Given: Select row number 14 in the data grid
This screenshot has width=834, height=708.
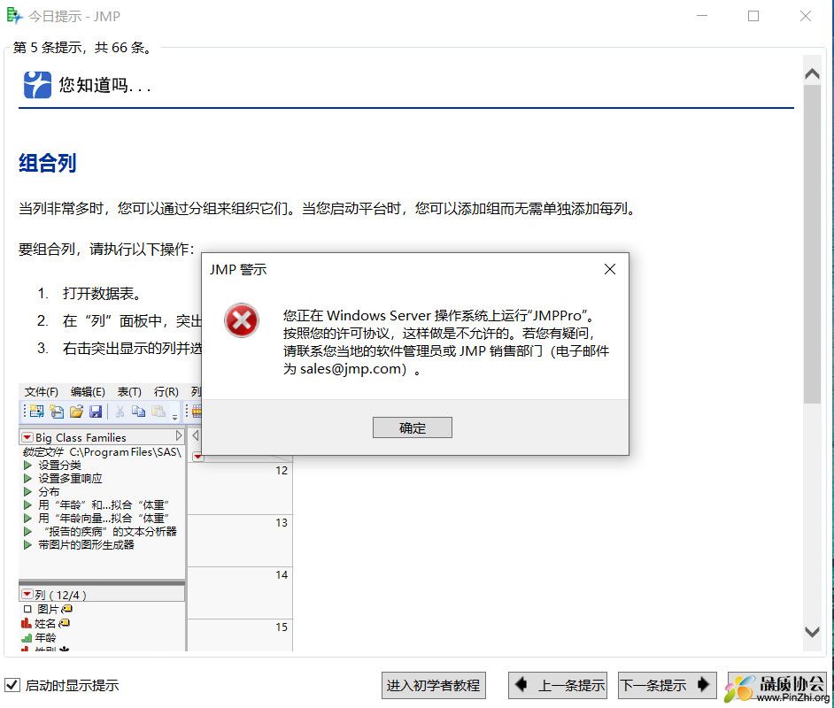Looking at the screenshot, I should pyautogui.click(x=282, y=574).
